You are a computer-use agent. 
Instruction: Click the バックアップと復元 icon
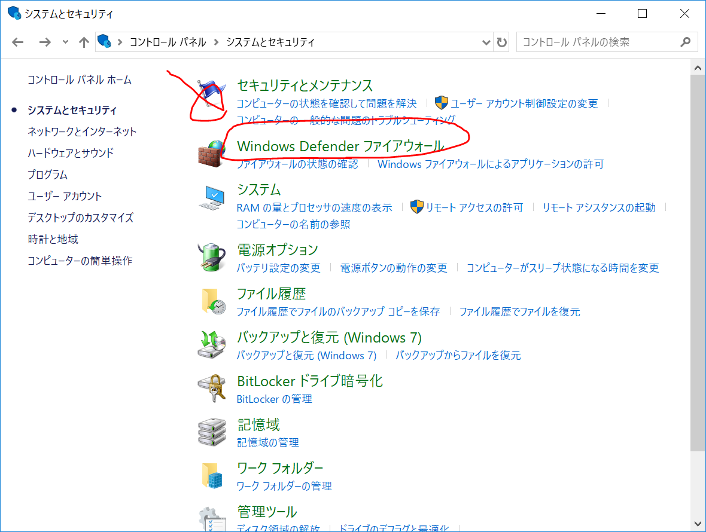211,345
